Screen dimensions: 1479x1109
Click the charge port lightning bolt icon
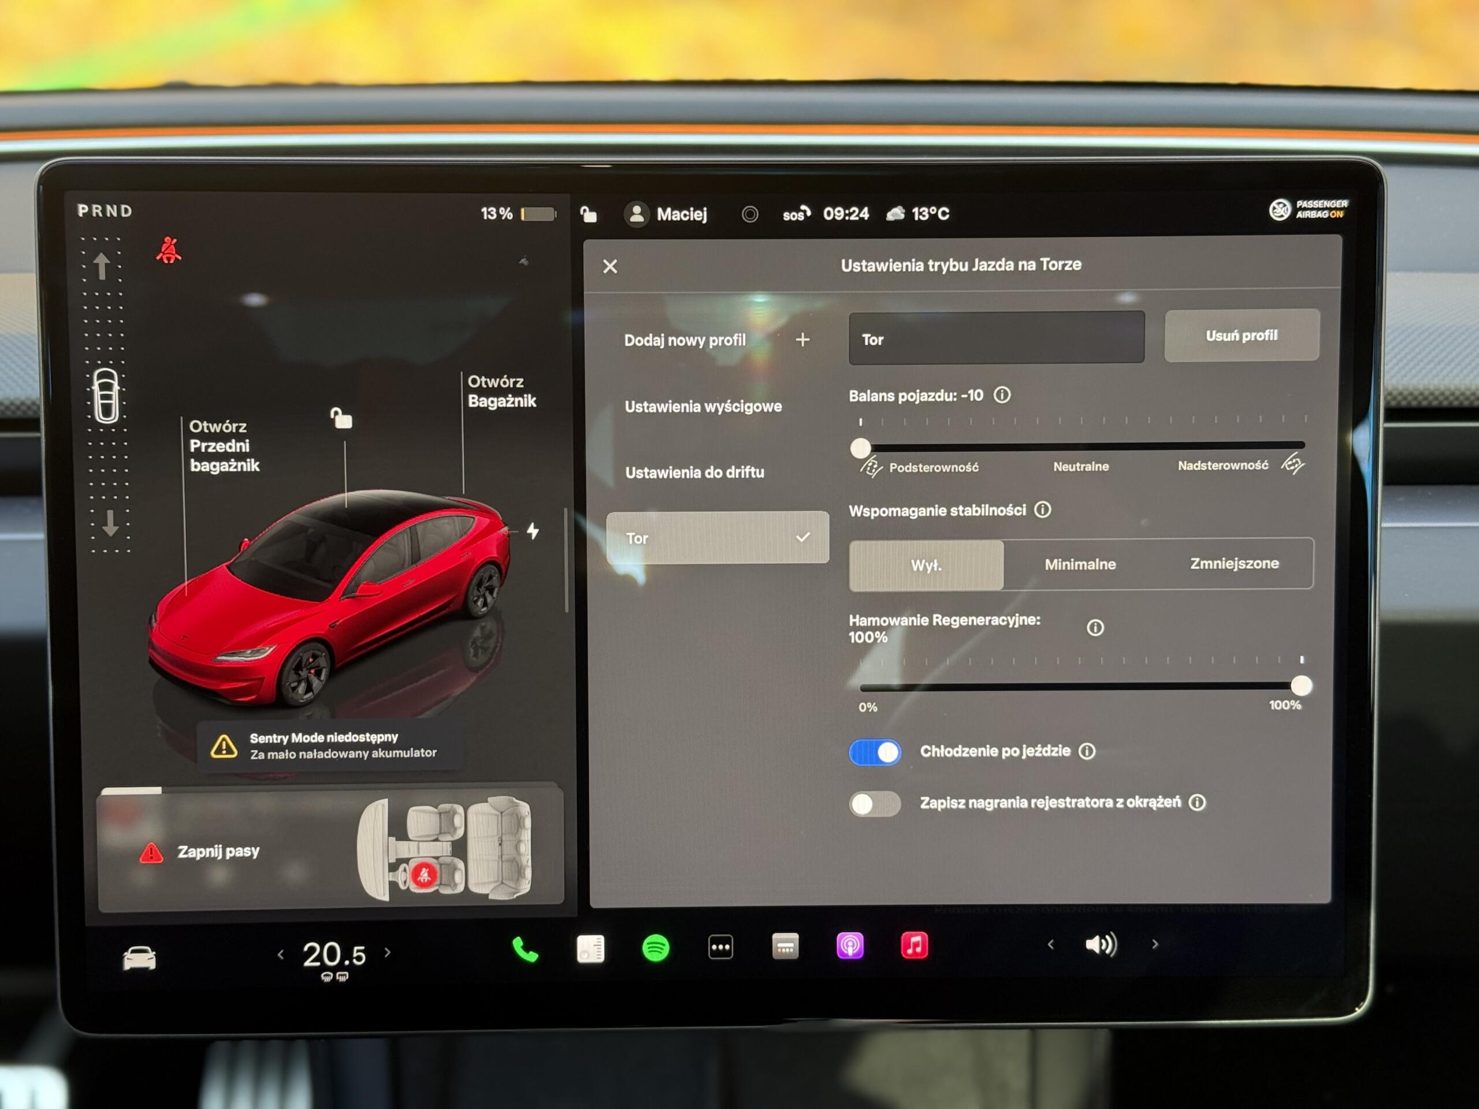click(533, 531)
